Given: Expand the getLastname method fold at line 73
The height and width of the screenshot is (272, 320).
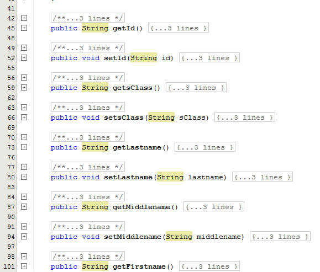Looking at the screenshot, I should tap(24, 147).
